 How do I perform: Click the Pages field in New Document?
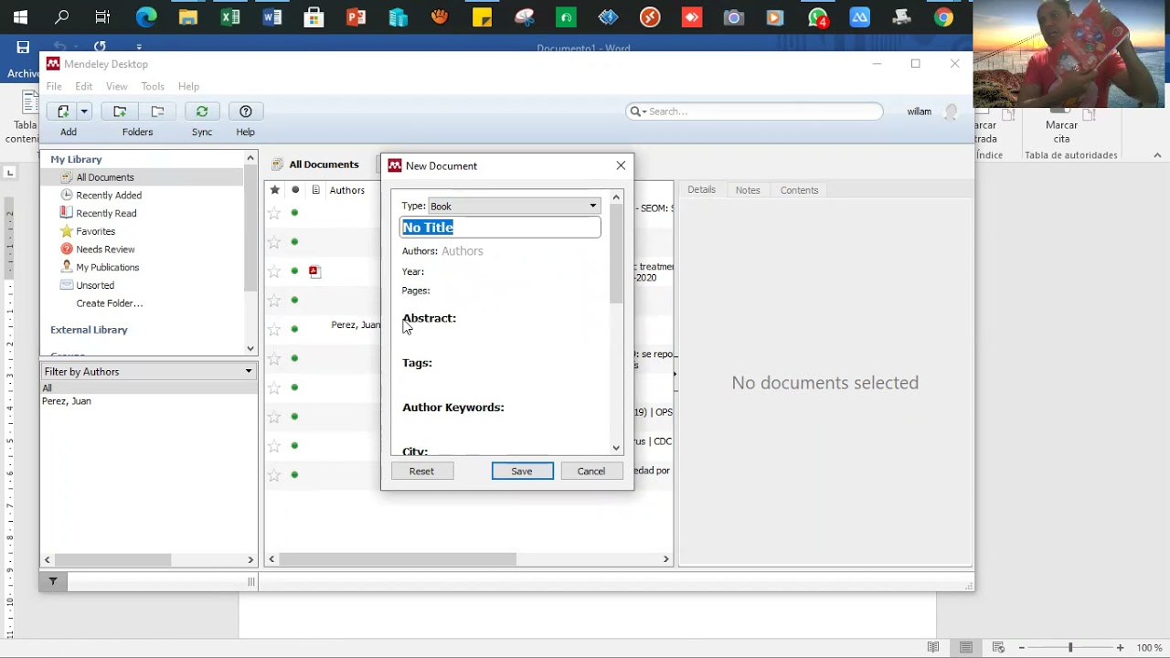coord(416,291)
